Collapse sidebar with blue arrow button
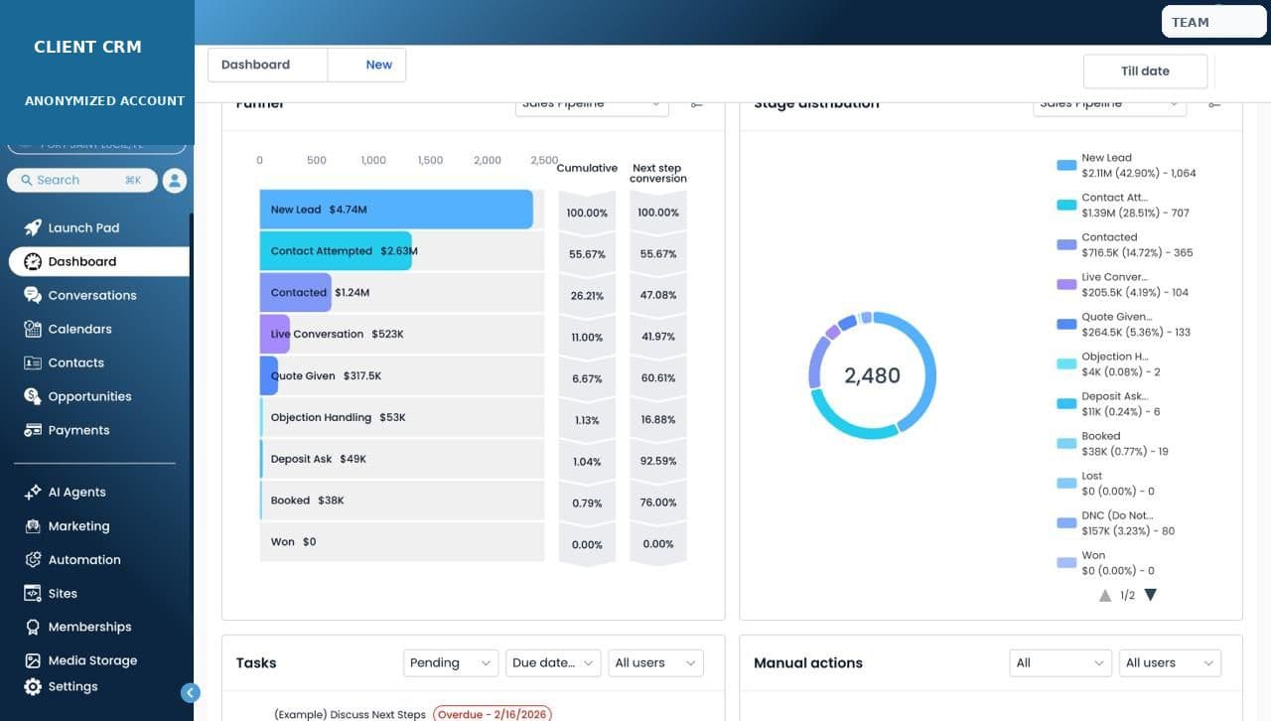Viewport: 1271px width, 721px height. (191, 693)
